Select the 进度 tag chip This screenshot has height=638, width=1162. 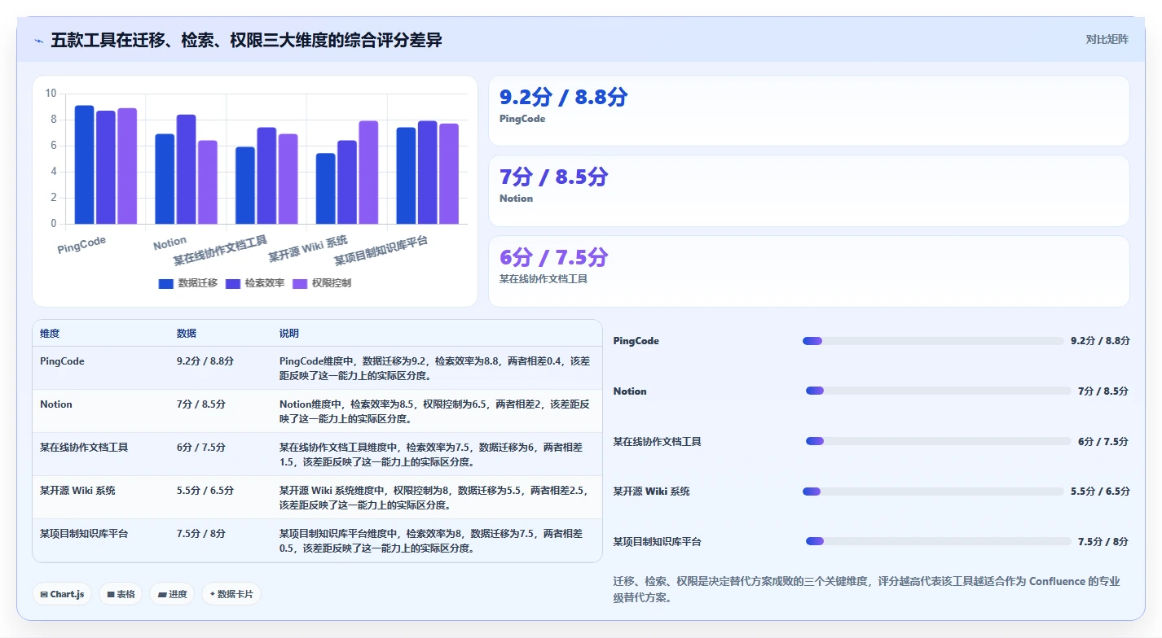pos(173,594)
